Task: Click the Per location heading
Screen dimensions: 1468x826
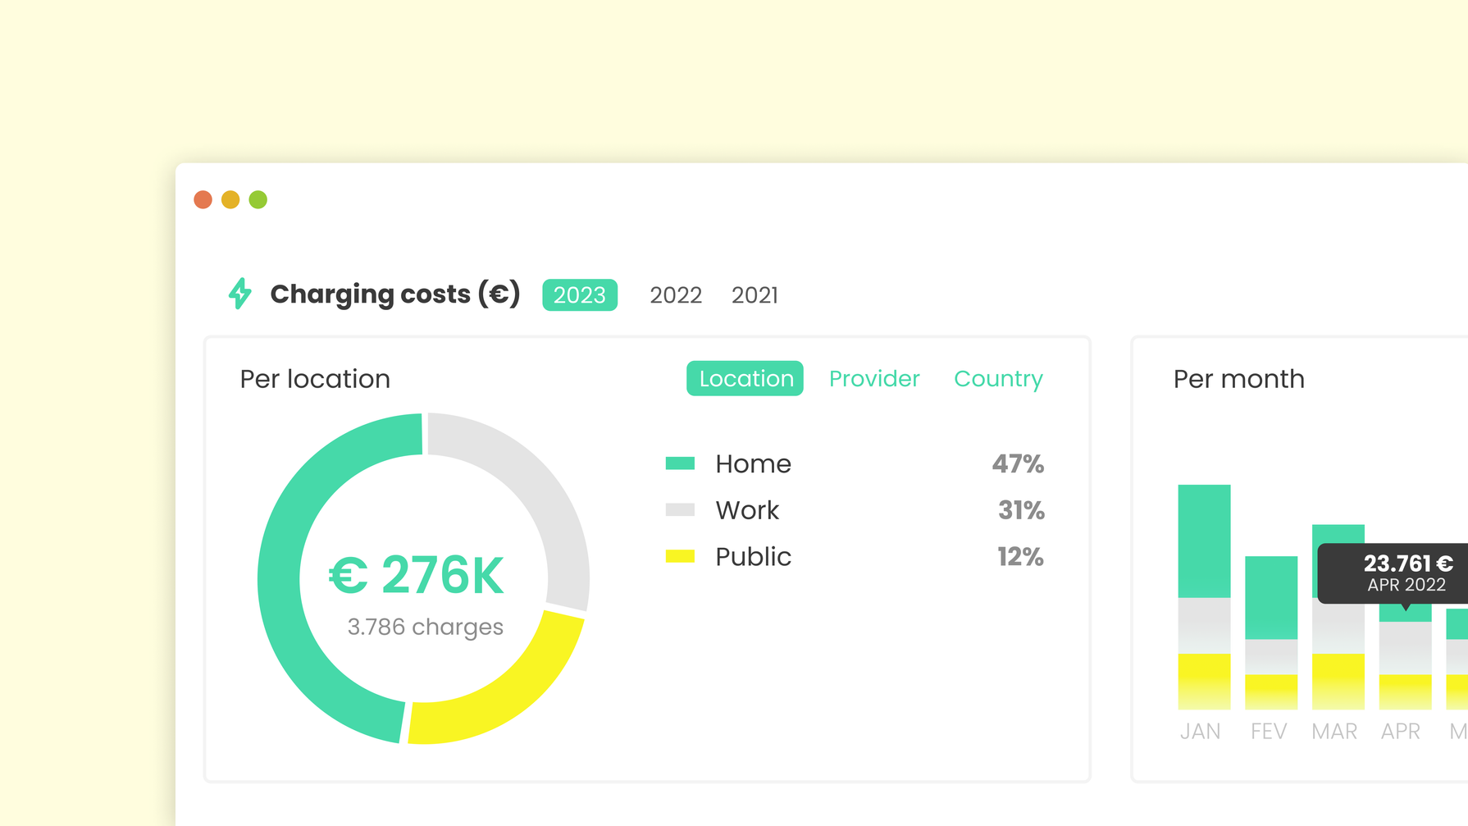Action: [315, 379]
